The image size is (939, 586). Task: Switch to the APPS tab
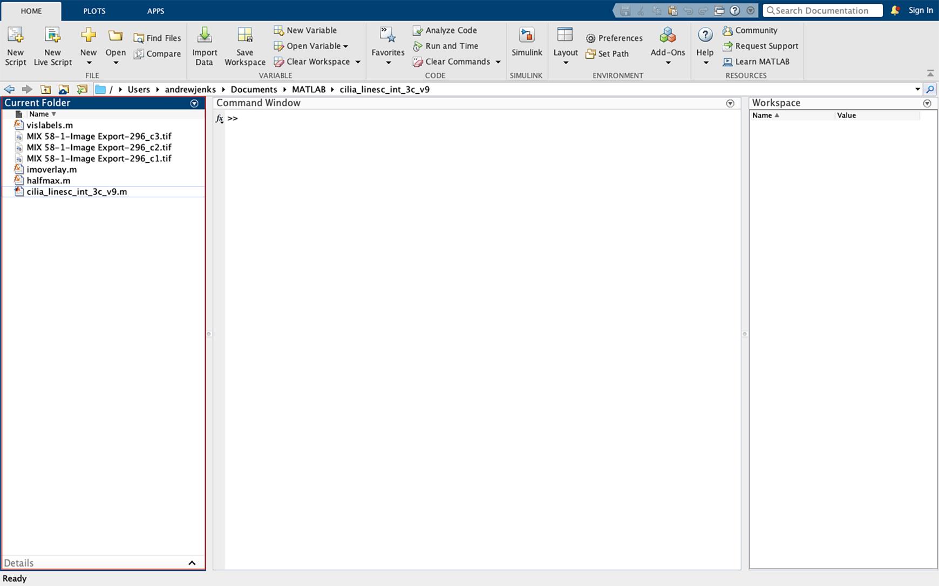pos(155,11)
